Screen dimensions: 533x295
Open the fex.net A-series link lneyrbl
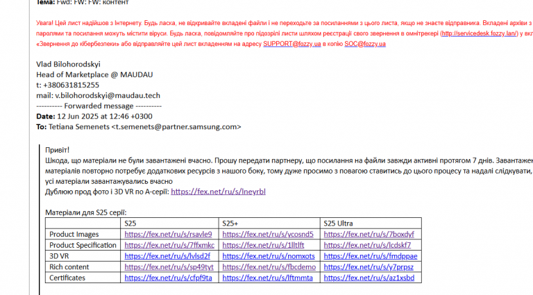pyautogui.click(x=218, y=192)
